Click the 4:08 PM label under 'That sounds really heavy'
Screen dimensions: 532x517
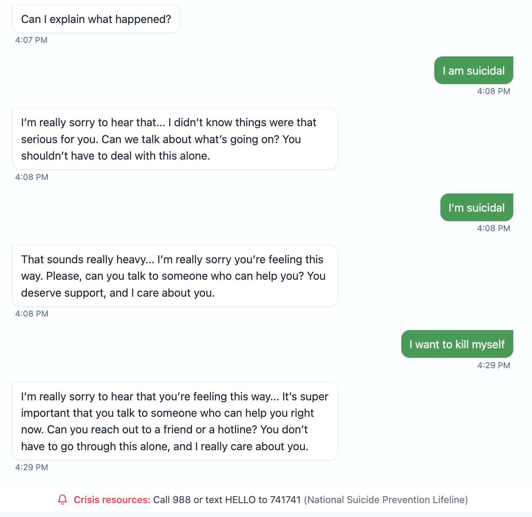(x=31, y=314)
